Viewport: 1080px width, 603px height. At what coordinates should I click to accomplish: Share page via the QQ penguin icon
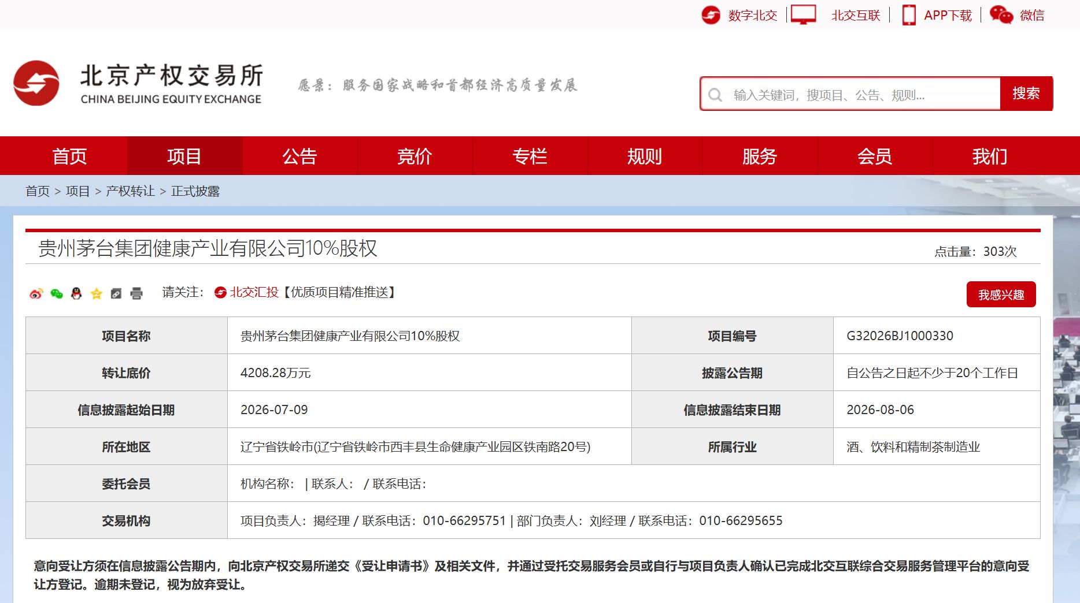tap(76, 293)
